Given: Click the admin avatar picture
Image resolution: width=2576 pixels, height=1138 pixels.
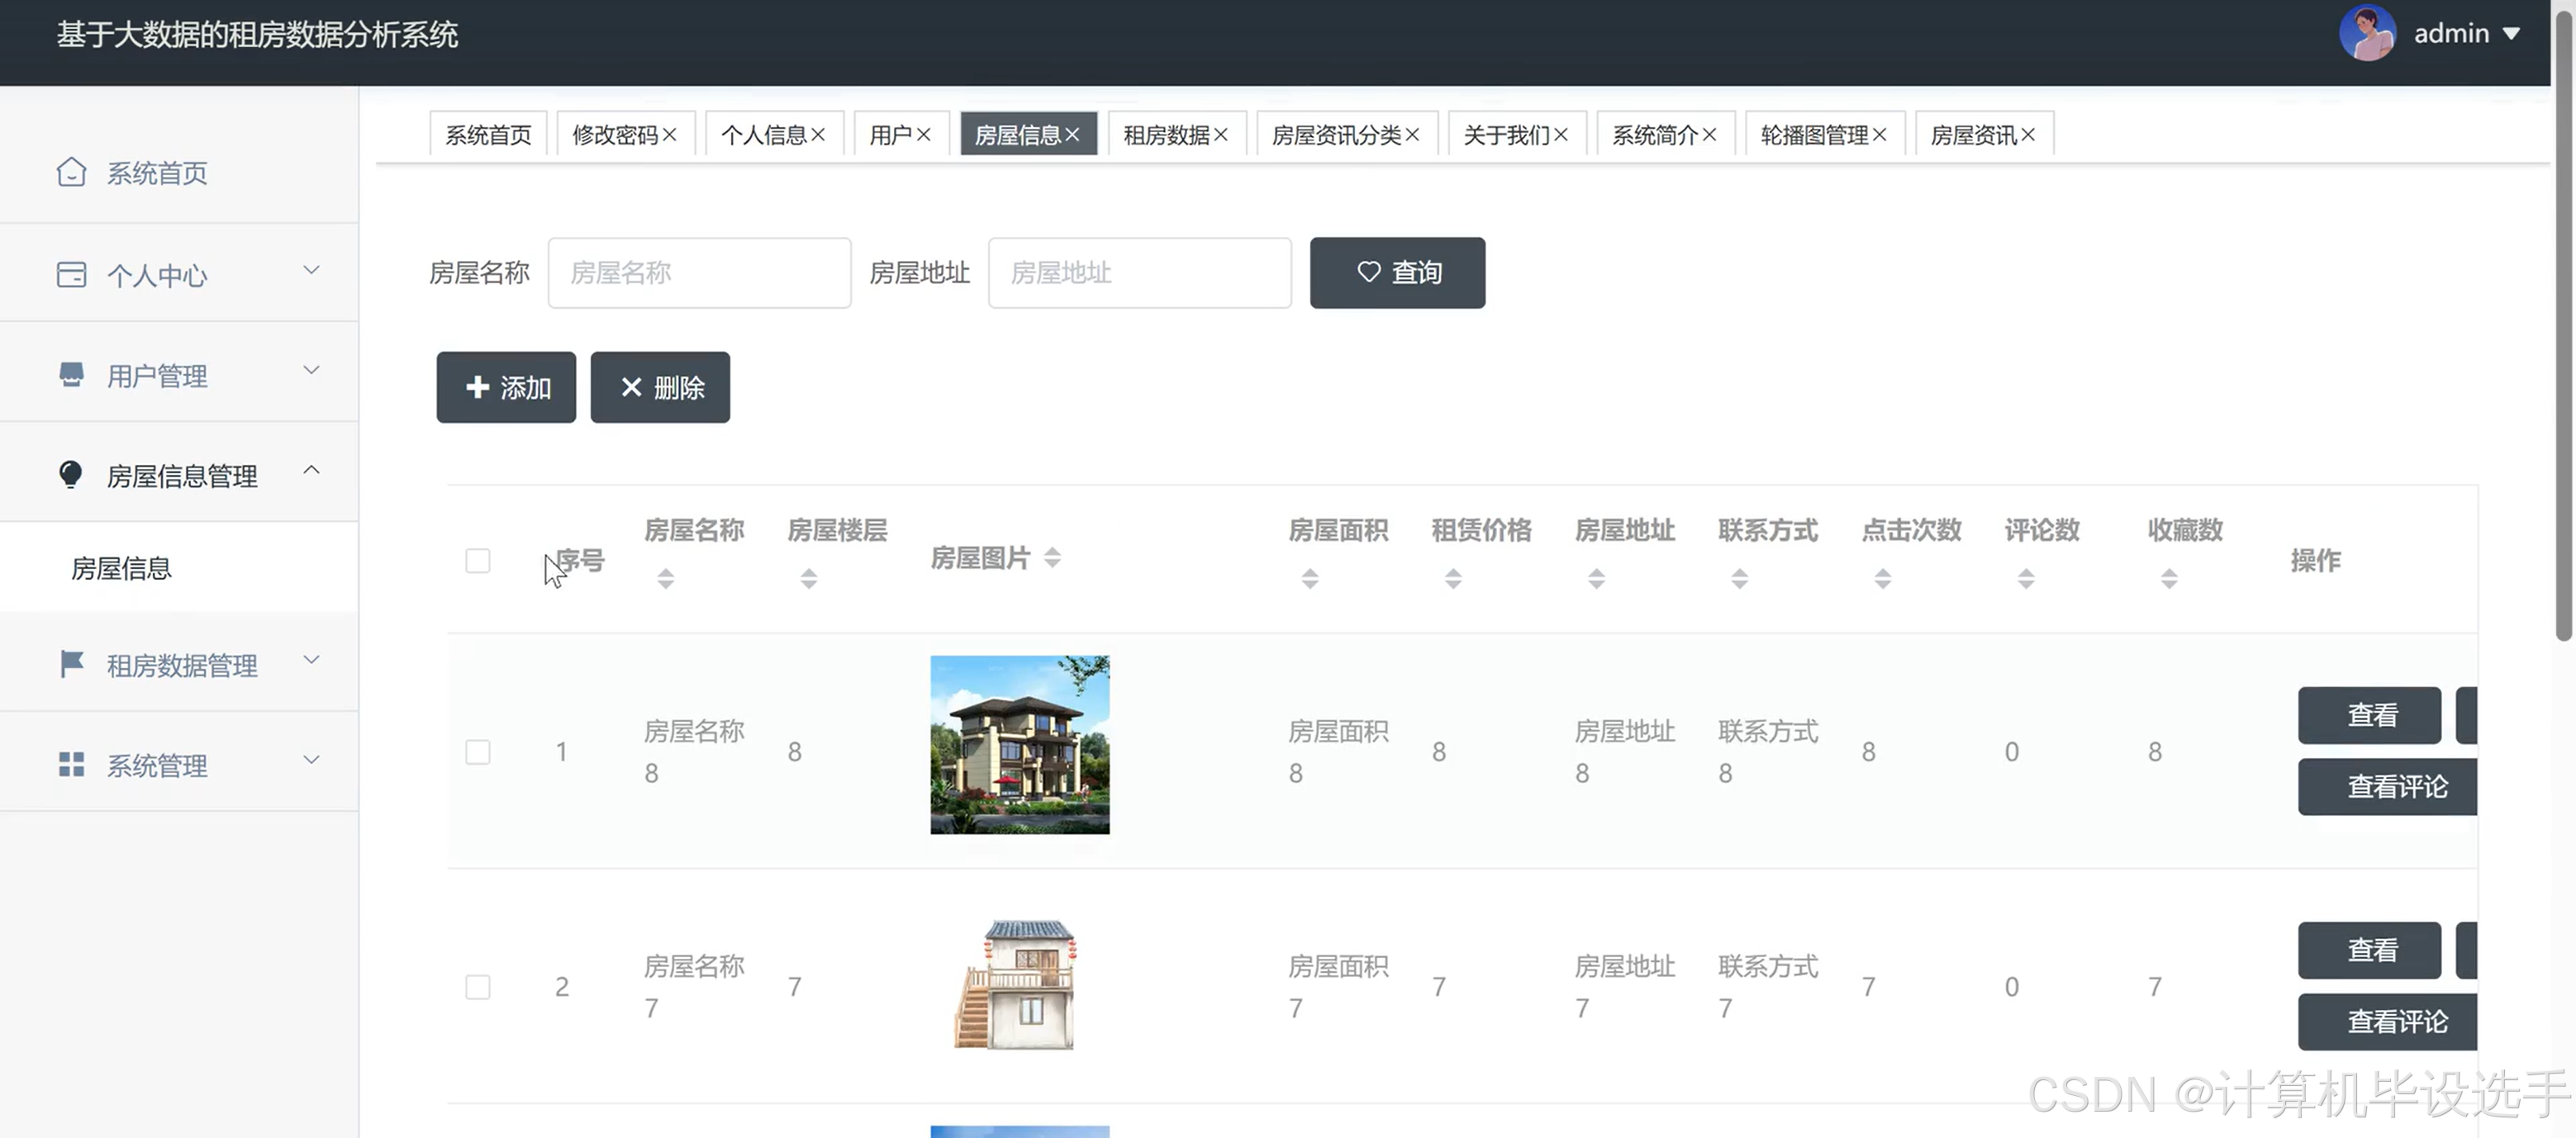Looking at the screenshot, I should pyautogui.click(x=2367, y=33).
